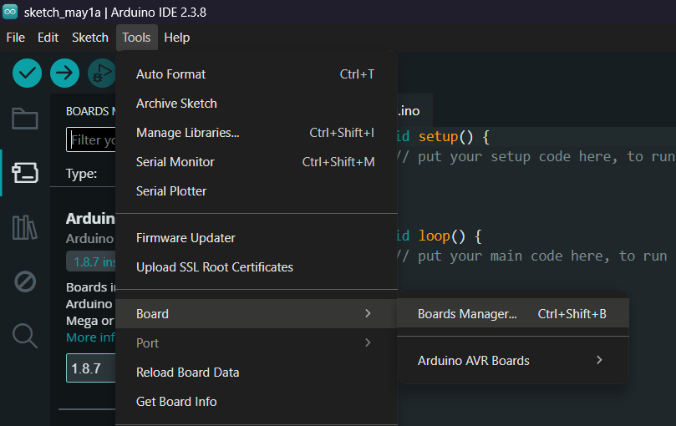Expand the Board submenu arrow
Screen dimensions: 676x426
coord(368,313)
